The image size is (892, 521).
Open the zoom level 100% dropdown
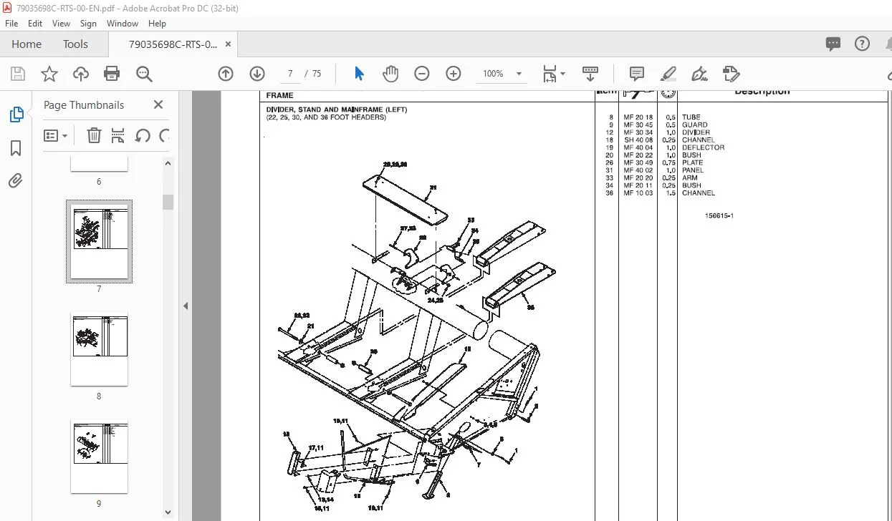(502, 74)
